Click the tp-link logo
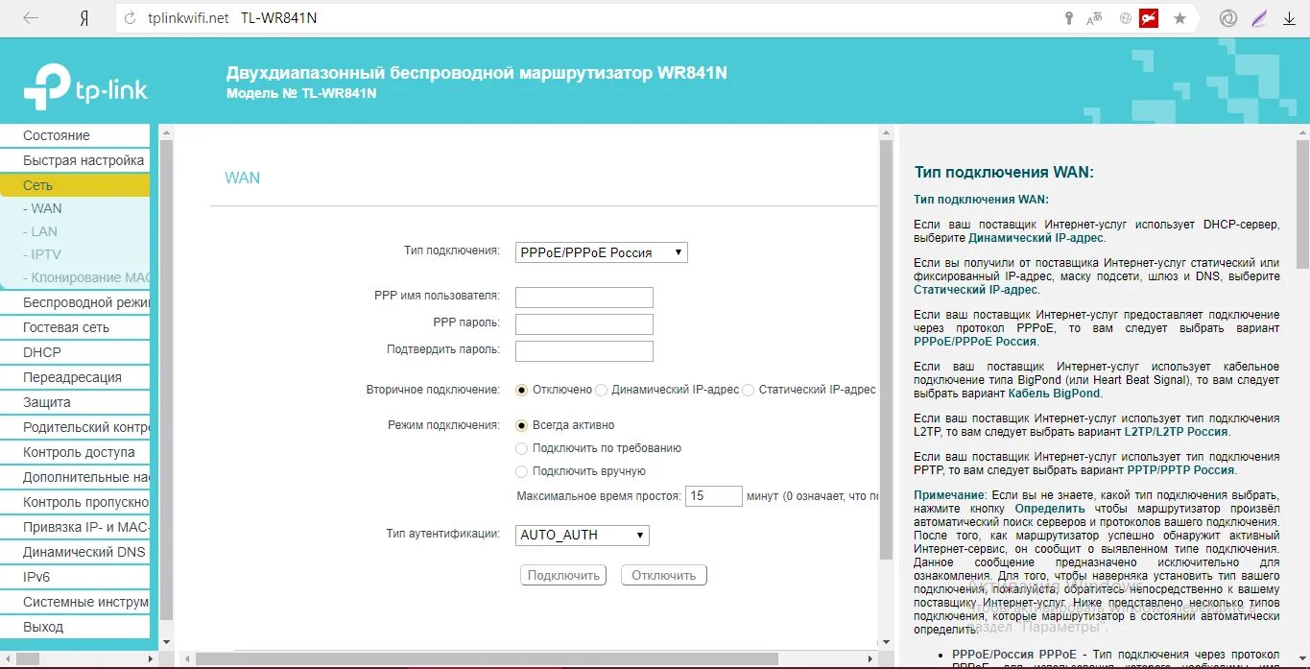This screenshot has width=1310, height=669. [x=85, y=86]
